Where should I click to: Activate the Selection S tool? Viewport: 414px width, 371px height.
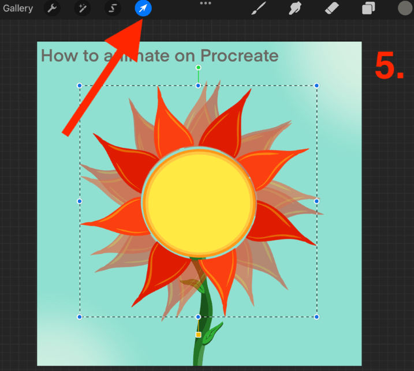[113, 8]
